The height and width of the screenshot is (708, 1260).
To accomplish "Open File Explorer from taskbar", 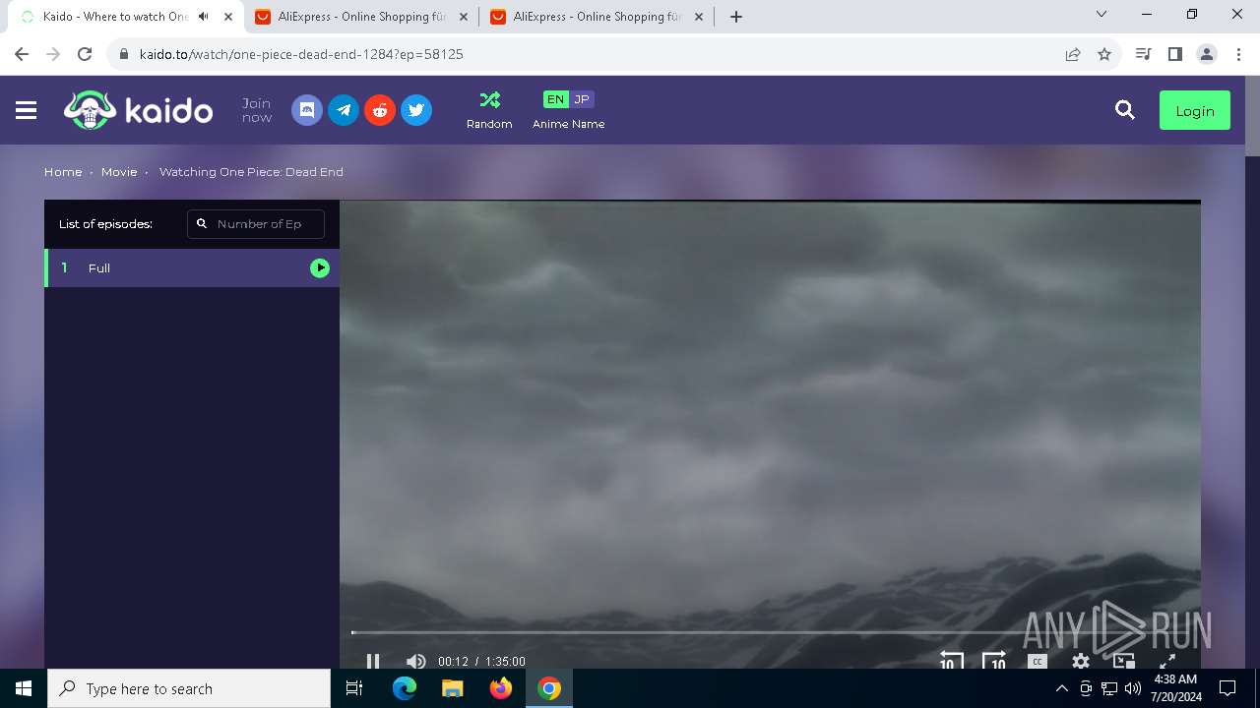I will point(452,688).
